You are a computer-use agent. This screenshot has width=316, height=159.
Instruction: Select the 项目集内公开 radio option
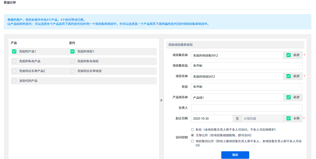coord(192,141)
